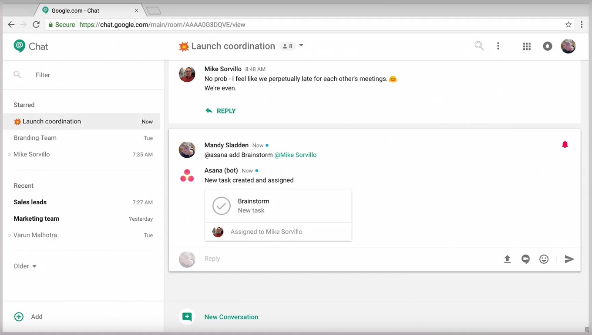The image size is (592, 335).
Task: Click Mandy Sladden's message avatar
Action: tap(187, 150)
